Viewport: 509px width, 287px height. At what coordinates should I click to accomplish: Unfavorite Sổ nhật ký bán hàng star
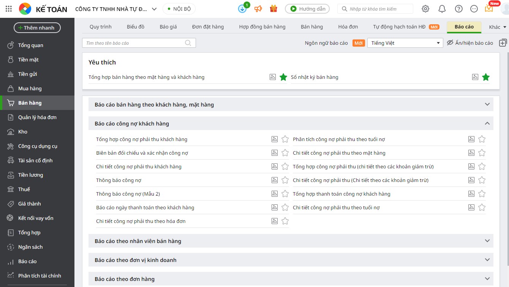pyautogui.click(x=486, y=77)
